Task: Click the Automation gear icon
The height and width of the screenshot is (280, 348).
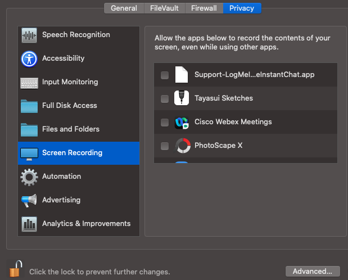Action: tap(29, 177)
